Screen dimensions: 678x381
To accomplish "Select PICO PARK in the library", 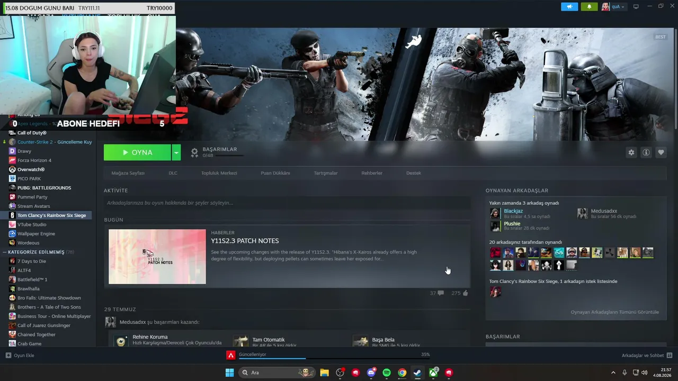I will tap(29, 179).
